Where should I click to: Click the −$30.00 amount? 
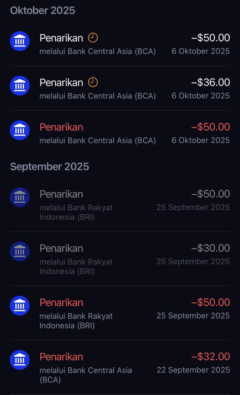tap(210, 248)
